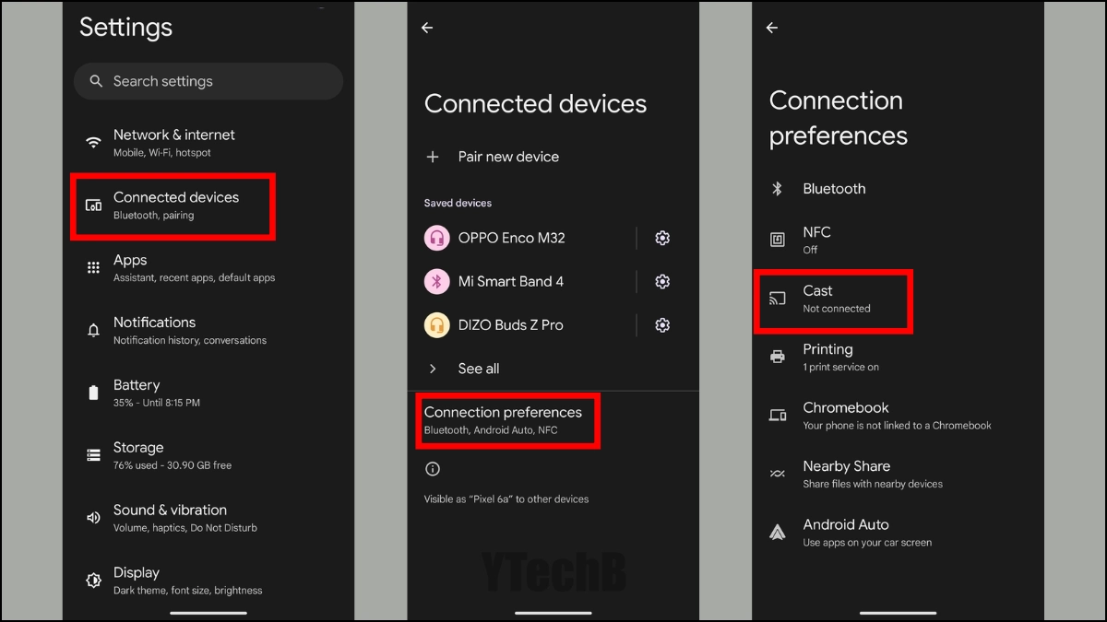Open Apps settings entry
The height and width of the screenshot is (622, 1107).
[x=208, y=267]
